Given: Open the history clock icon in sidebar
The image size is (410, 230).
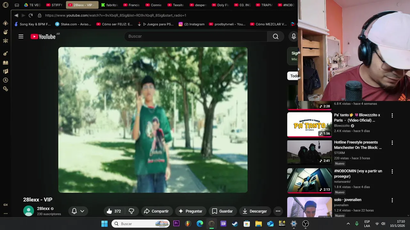Looking at the screenshot, I should pos(5,80).
